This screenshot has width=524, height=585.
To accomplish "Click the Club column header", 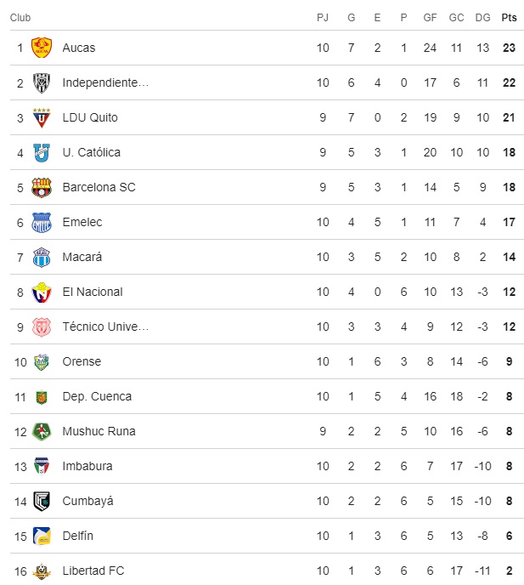I will tap(21, 17).
